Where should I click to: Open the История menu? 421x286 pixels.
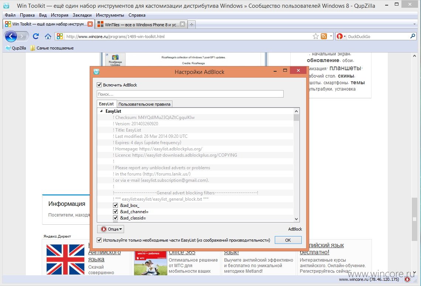59,15
